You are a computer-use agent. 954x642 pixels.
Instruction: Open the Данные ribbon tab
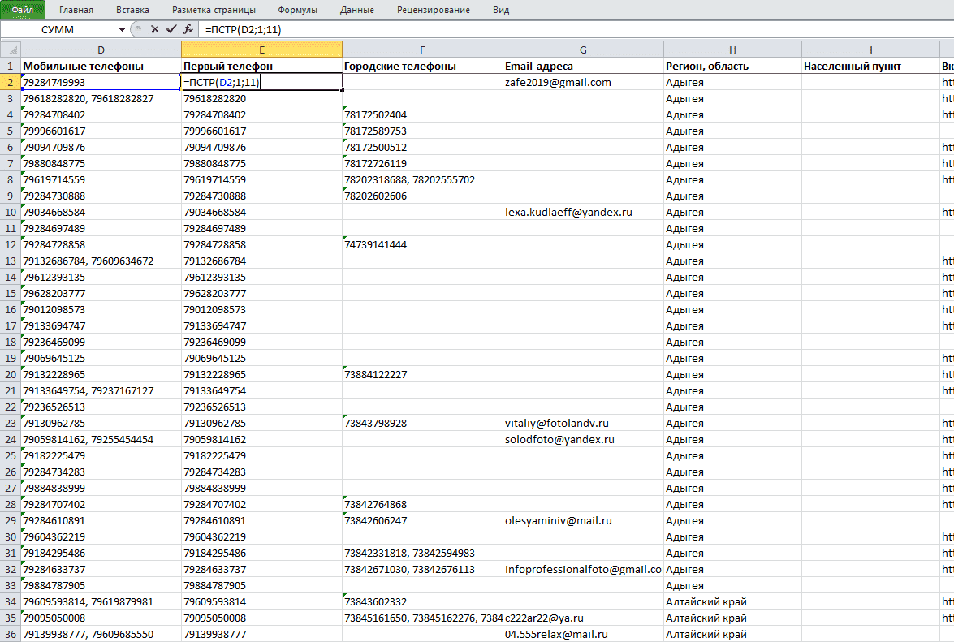(357, 10)
